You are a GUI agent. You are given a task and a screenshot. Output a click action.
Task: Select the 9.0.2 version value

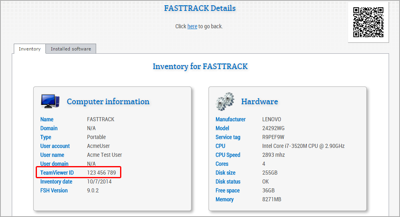(92, 191)
